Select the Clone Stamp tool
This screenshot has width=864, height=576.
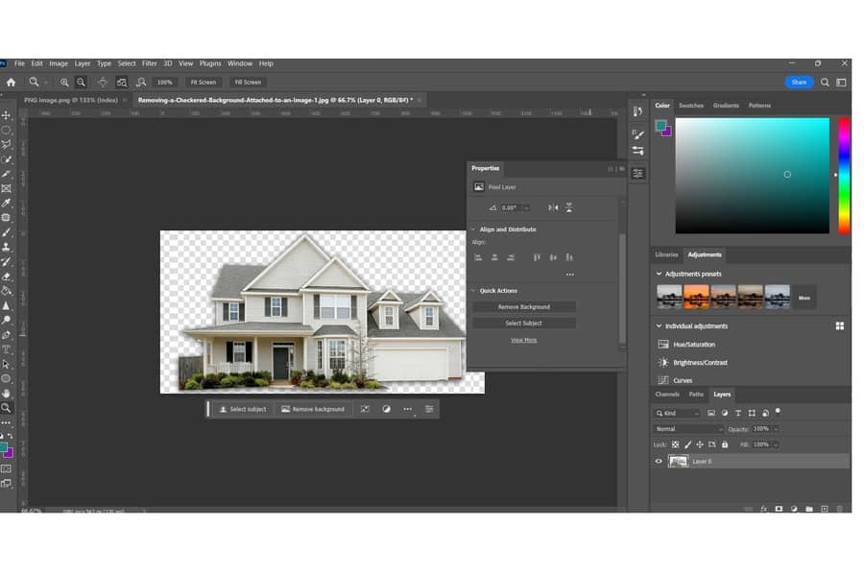(7, 247)
